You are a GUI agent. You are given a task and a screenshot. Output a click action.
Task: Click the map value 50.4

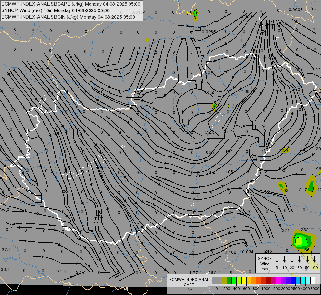[x=209, y=72]
